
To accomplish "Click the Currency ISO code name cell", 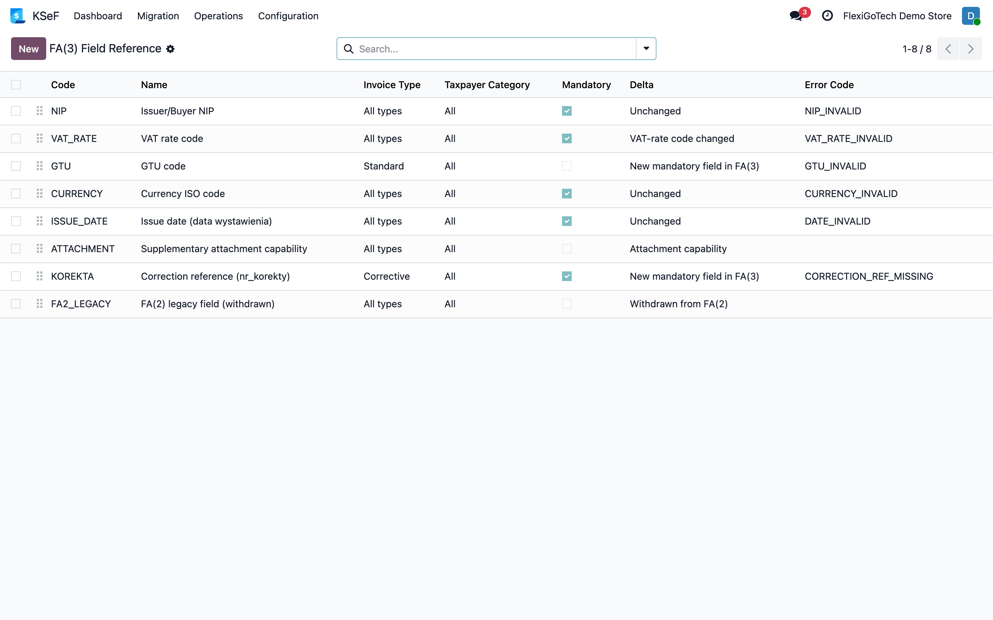I will click(x=183, y=194).
